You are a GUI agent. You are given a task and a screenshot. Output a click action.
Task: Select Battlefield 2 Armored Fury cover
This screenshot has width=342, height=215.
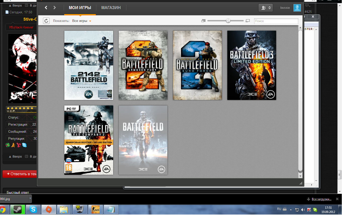pyautogui.click(x=143, y=65)
